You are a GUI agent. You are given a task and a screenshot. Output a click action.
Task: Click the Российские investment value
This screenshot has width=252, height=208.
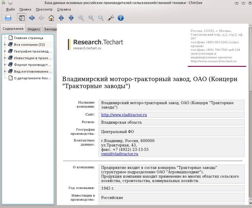pos(112,197)
